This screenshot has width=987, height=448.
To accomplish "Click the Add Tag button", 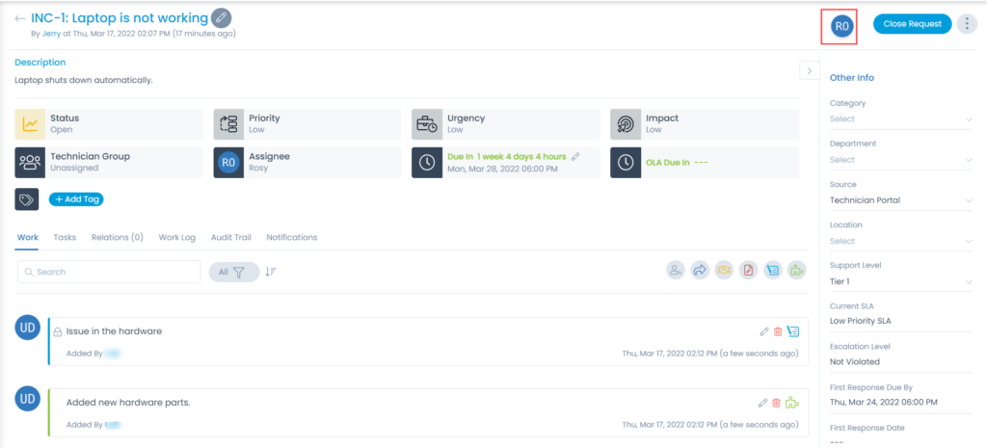I will [x=76, y=199].
